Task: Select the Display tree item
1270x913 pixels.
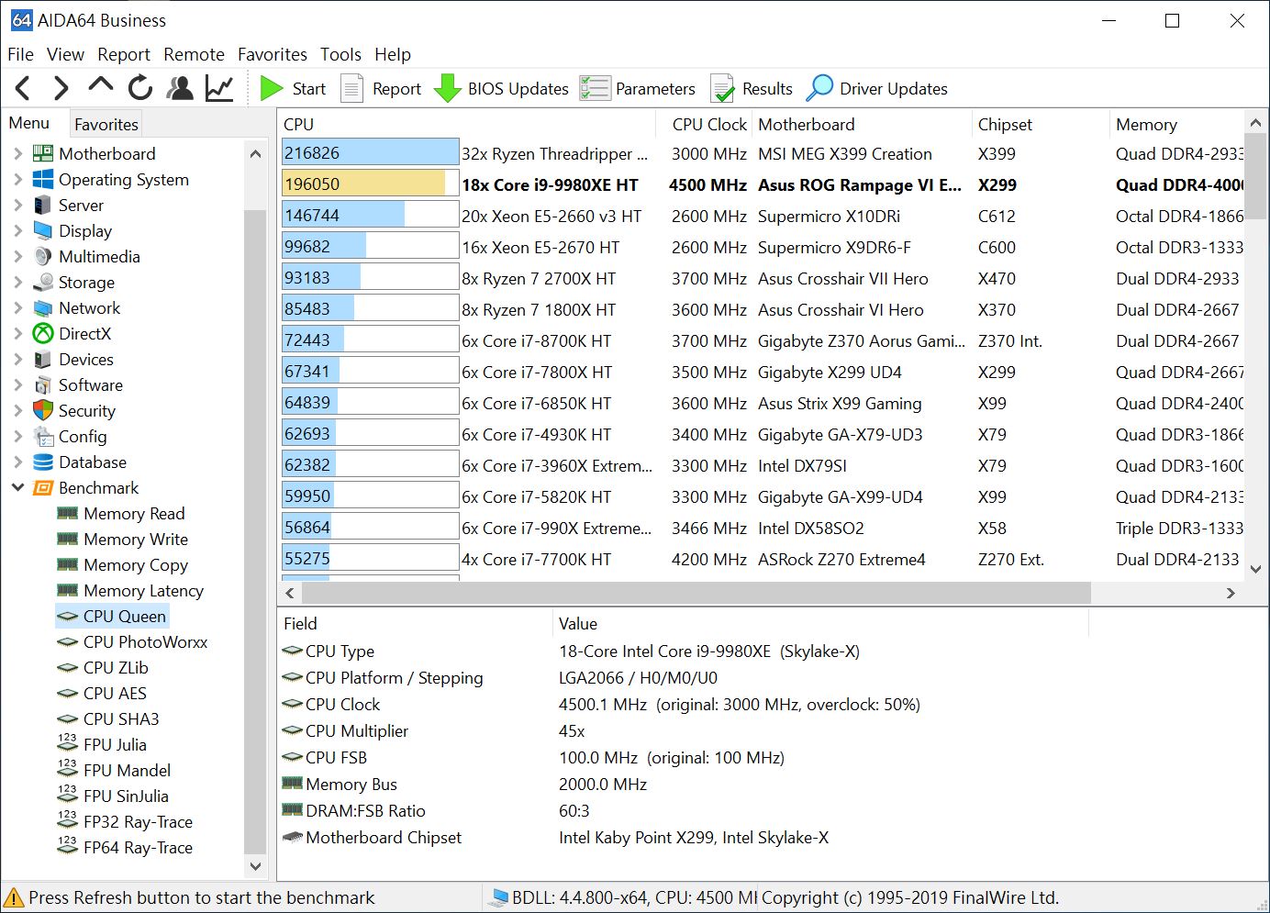Action: click(84, 230)
